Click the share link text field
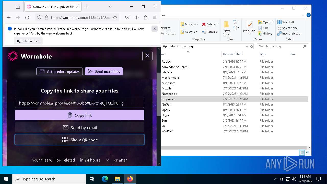Screen dimensions: 327x184 (79, 103)
